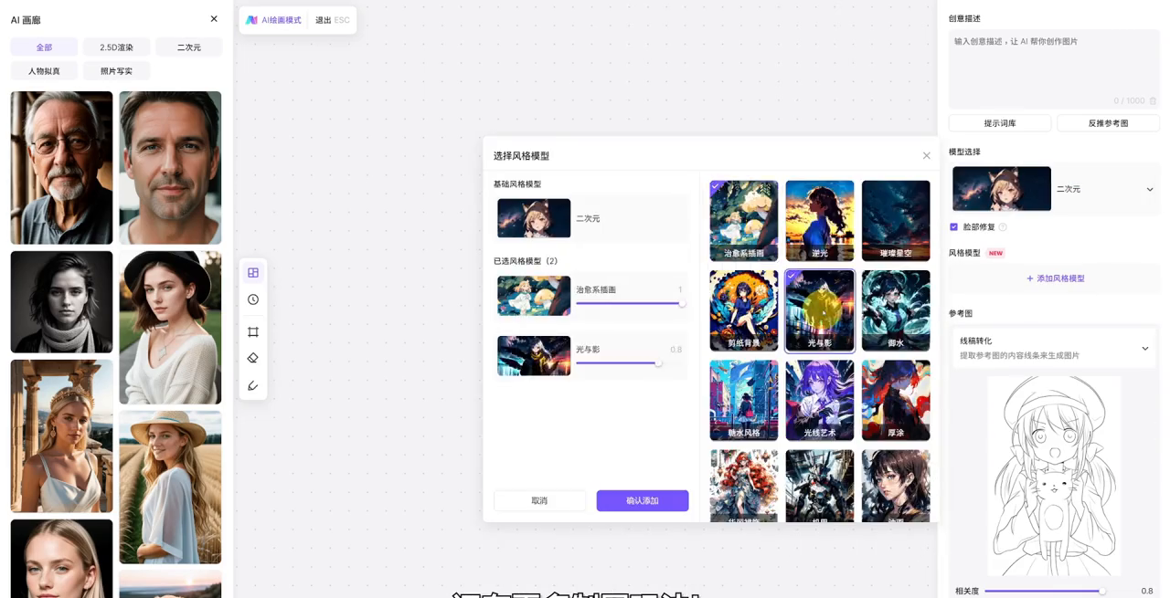Click the help icon beside 脸部修复
This screenshot has width=1170, height=598.
point(1003,227)
